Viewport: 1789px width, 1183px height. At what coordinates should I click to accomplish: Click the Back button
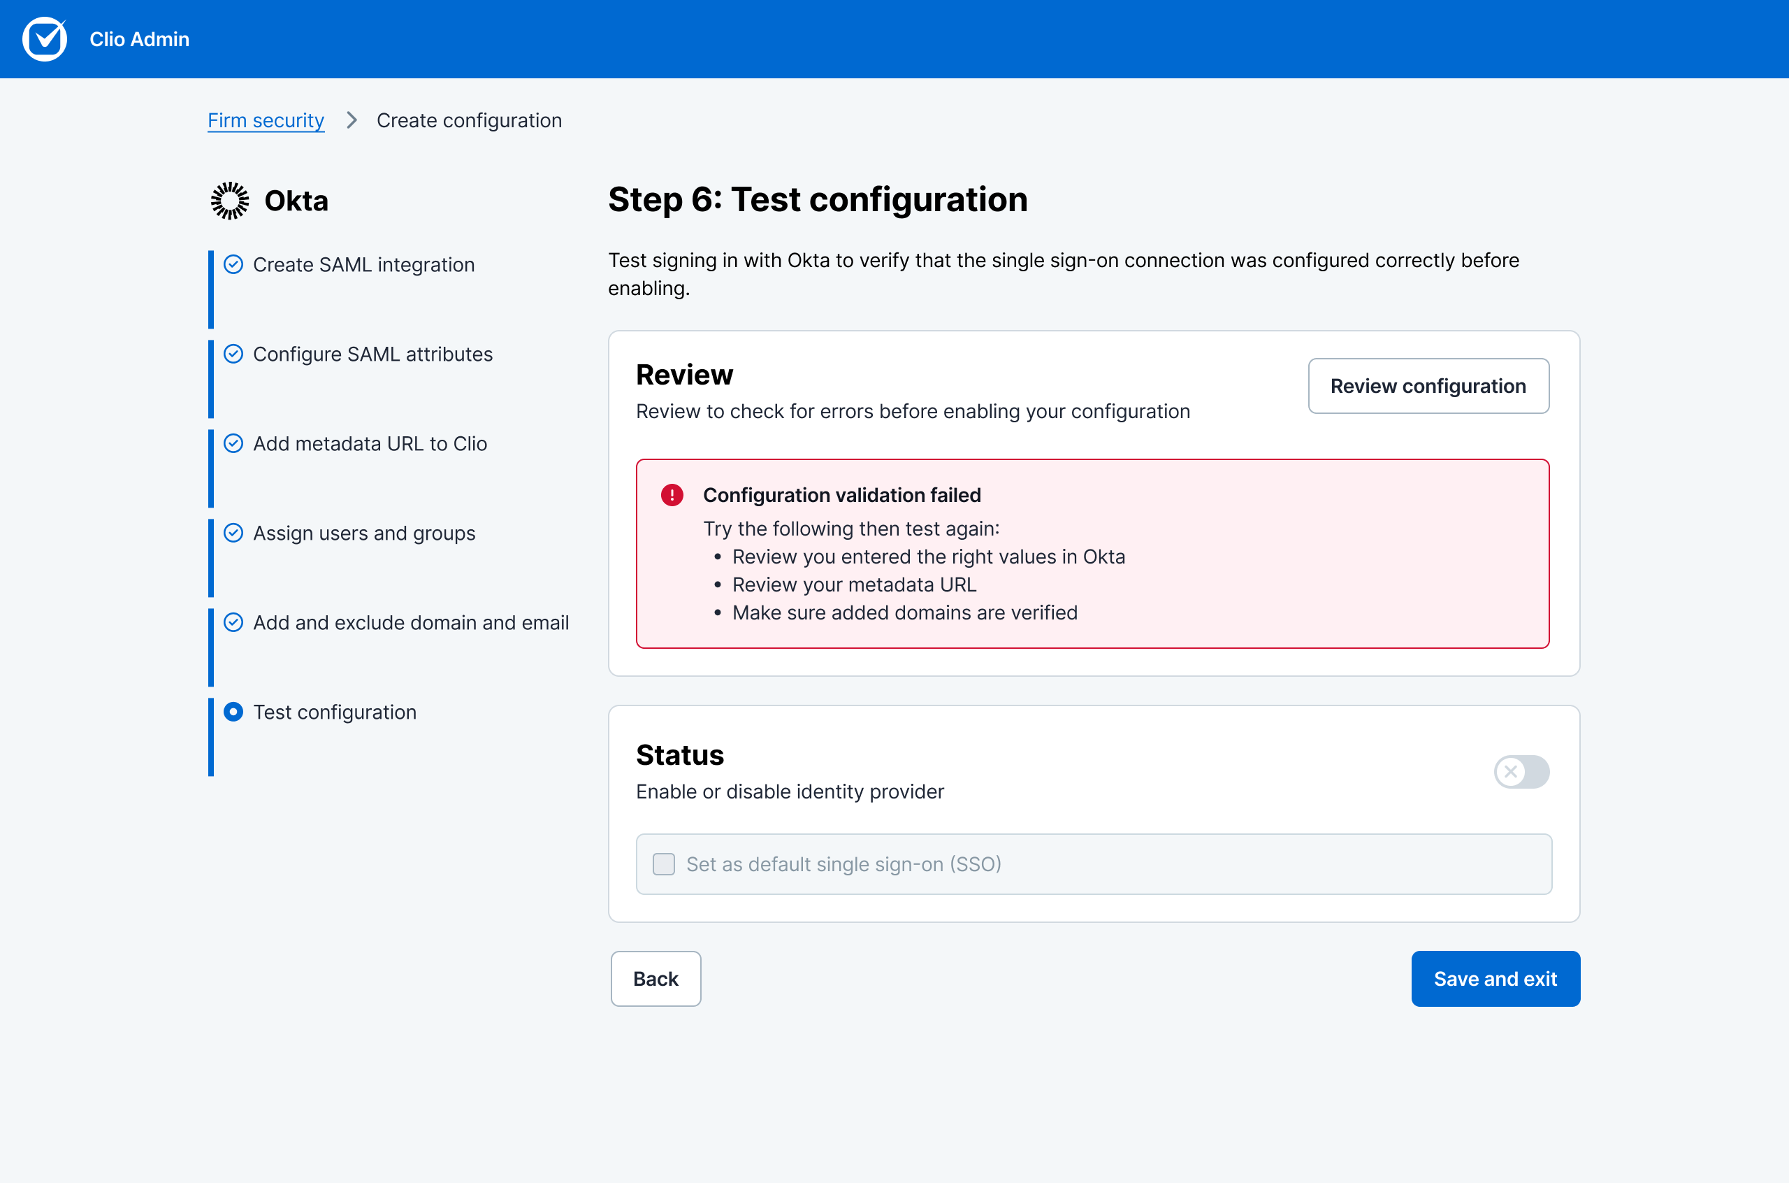tap(656, 979)
